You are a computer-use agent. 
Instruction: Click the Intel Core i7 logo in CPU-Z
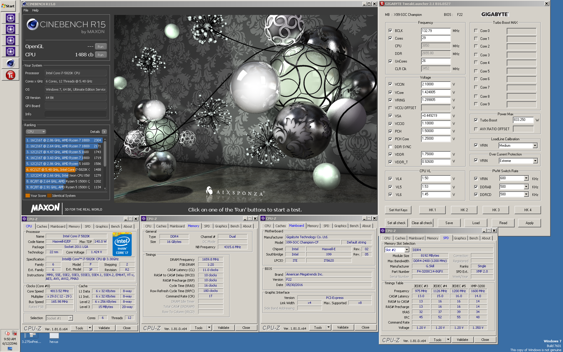[122, 244]
